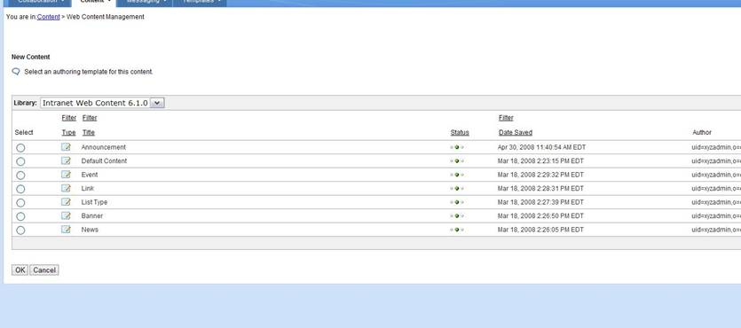Select the Event template radio button
This screenshot has width=741, height=328.
point(20,176)
